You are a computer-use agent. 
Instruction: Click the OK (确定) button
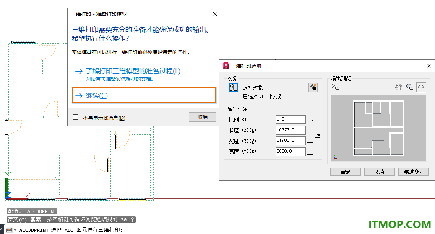(x=345, y=172)
